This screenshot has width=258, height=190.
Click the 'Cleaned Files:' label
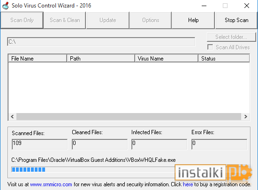click(x=87, y=132)
